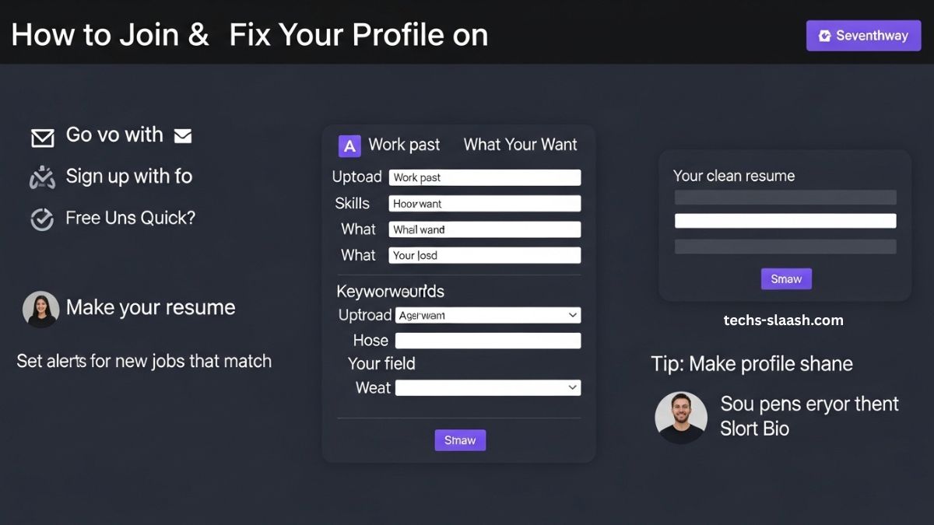
Task: Click the envelope icon after Go vo with
Action: click(x=182, y=135)
